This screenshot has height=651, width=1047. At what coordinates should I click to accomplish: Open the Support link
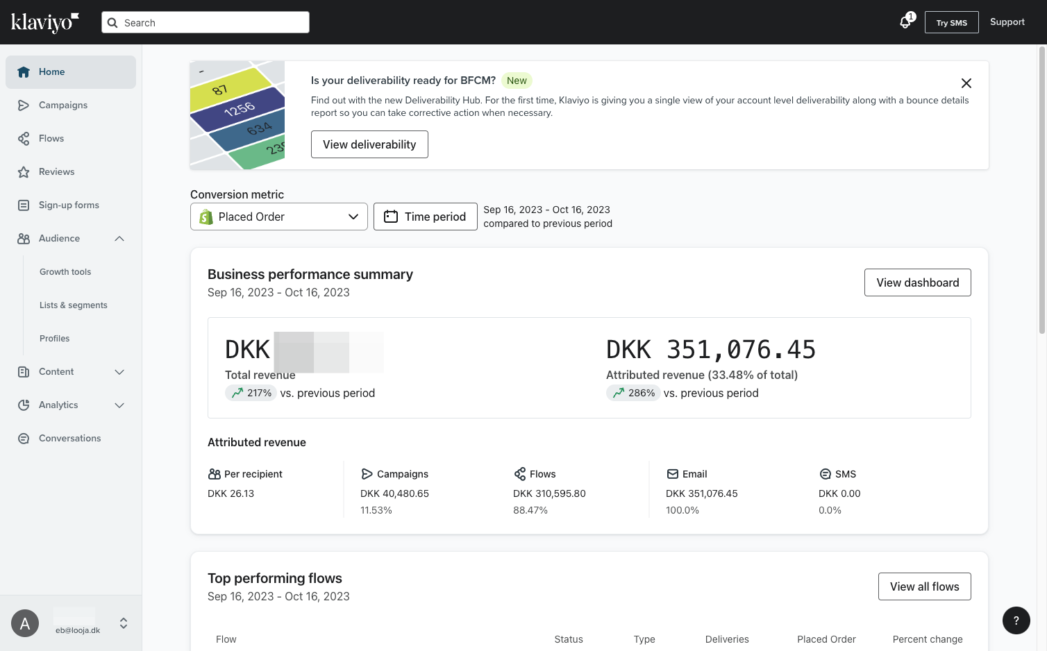click(x=1007, y=22)
